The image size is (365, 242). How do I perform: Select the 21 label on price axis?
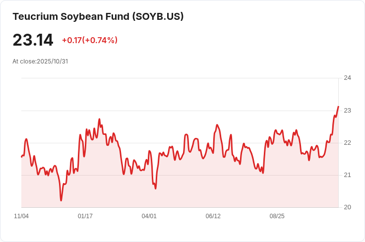pos(347,175)
